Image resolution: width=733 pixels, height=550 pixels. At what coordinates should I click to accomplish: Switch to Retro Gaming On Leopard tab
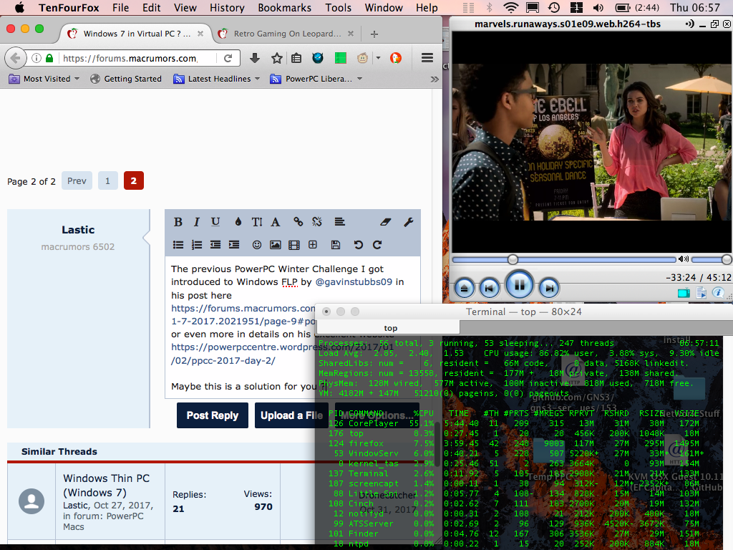click(x=286, y=34)
